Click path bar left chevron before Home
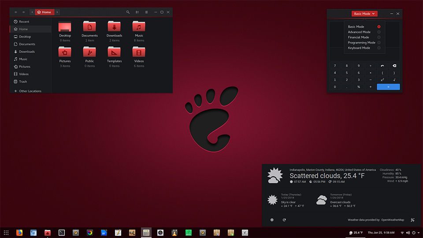 32,12
